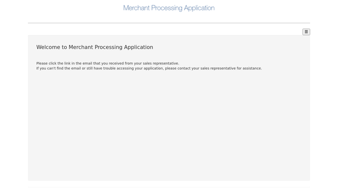Click "sales representative." ending the first sentence
The width and height of the screenshot is (338, 190).
pyautogui.click(x=161, y=63)
